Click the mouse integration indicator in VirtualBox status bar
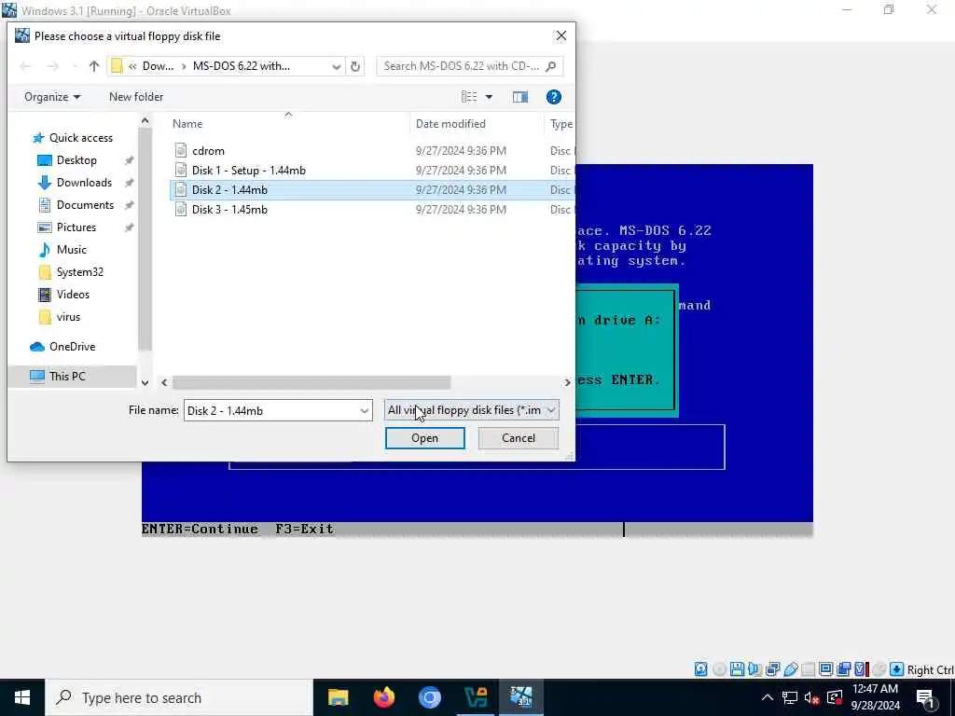The image size is (955, 716). (x=879, y=669)
